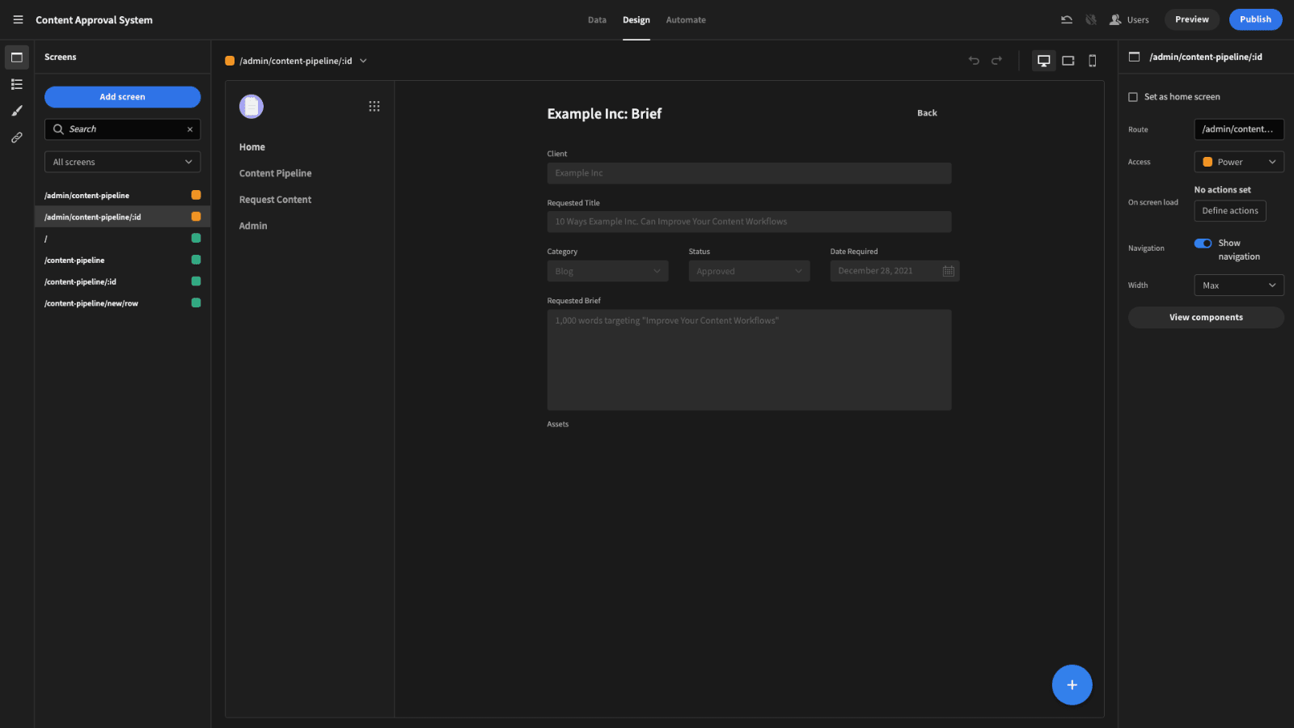Open Content Pipeline in preview navigation
The height and width of the screenshot is (728, 1294).
[275, 173]
